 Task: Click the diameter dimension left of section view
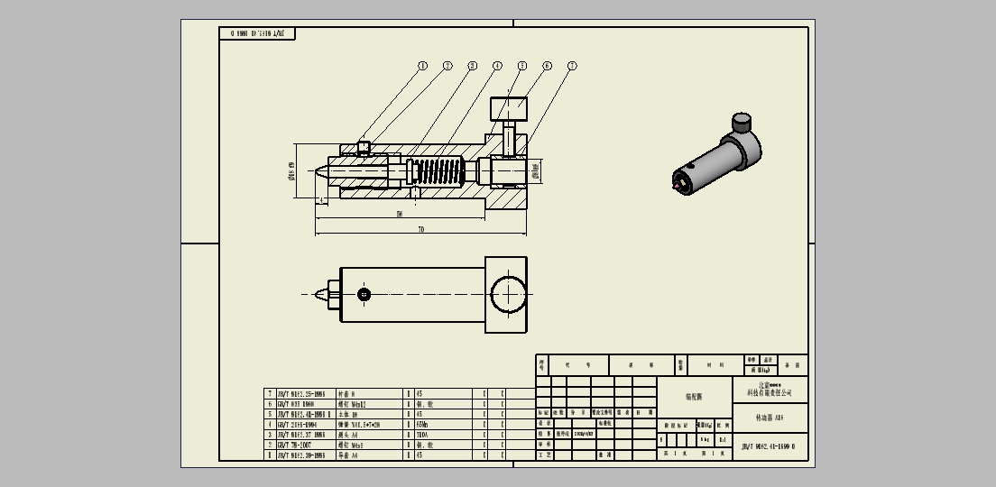tap(291, 171)
